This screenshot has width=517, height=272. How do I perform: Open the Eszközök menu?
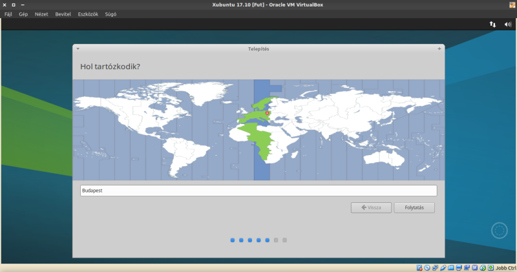[x=88, y=14]
